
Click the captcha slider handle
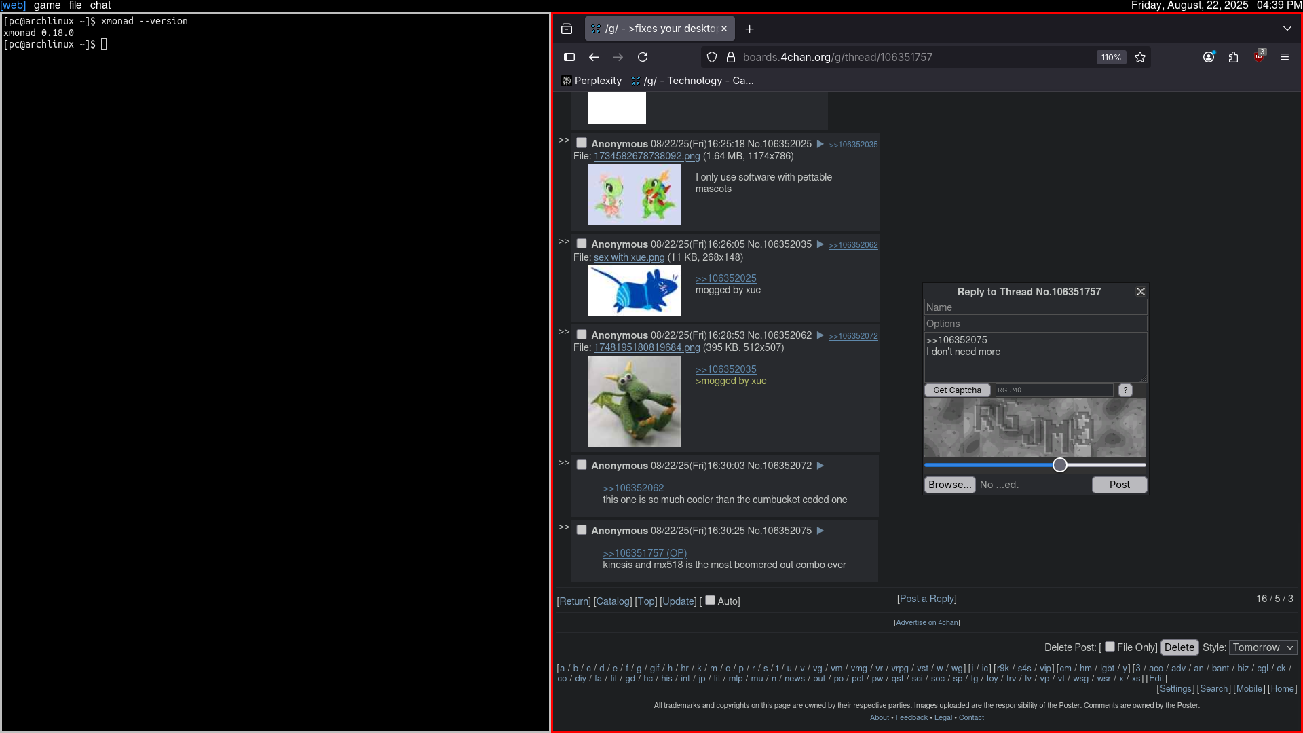coord(1059,465)
